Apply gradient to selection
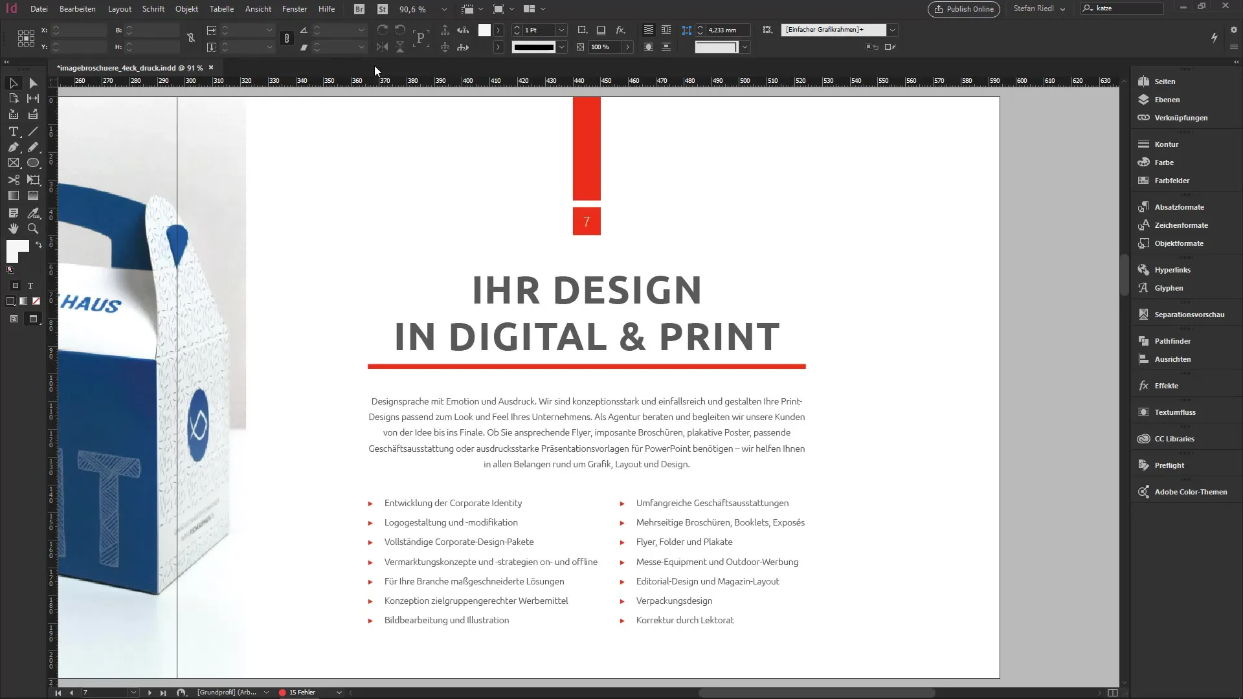Screen dimensions: 1243x699 23,301
